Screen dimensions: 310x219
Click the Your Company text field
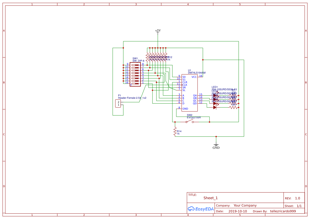pos(245,206)
